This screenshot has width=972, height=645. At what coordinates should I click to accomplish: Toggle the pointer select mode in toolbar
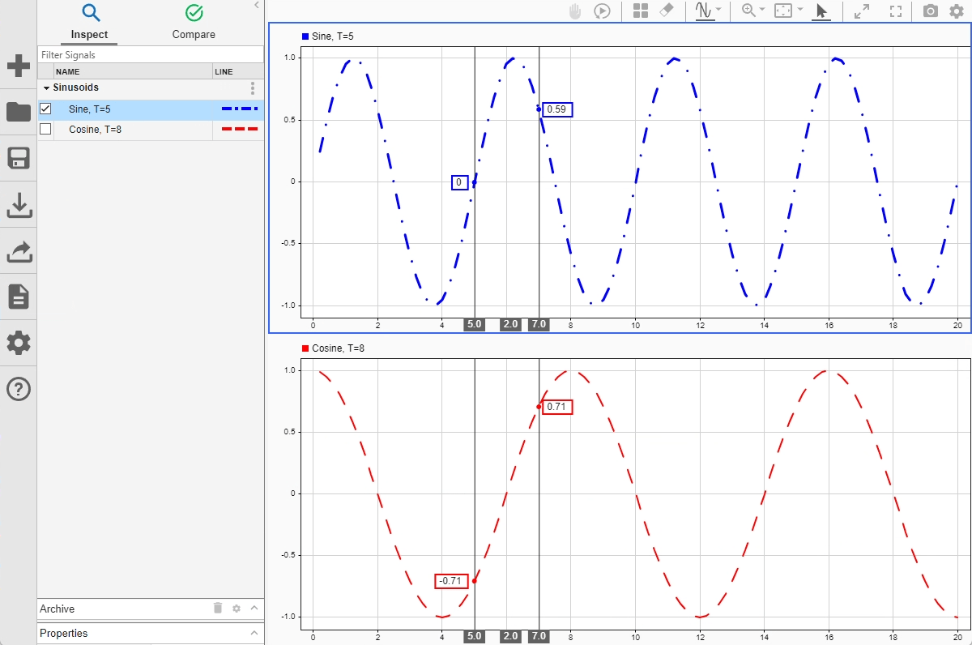[x=821, y=11]
